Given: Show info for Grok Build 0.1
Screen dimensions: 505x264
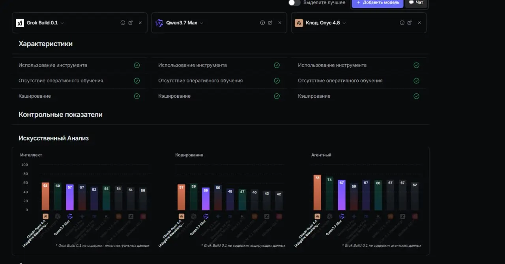Looking at the screenshot, I should [123, 23].
